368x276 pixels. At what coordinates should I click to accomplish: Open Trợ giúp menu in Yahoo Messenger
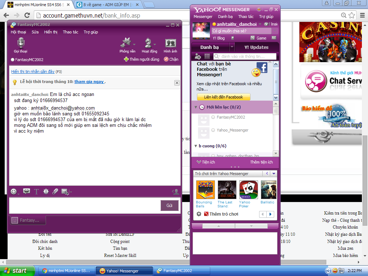[x=266, y=17]
